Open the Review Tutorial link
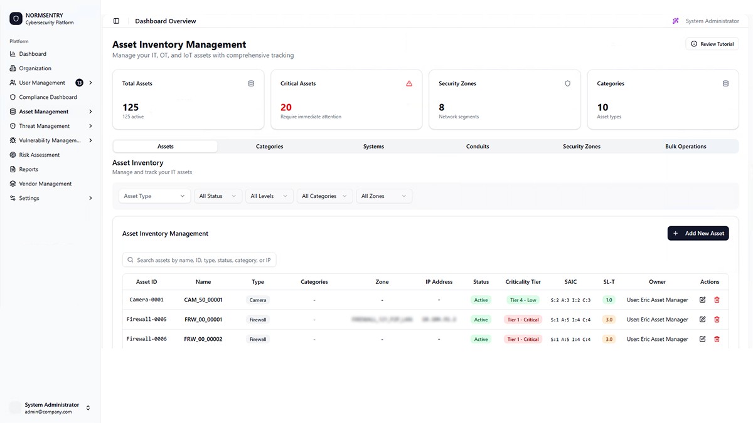The image size is (753, 423). (x=712, y=43)
